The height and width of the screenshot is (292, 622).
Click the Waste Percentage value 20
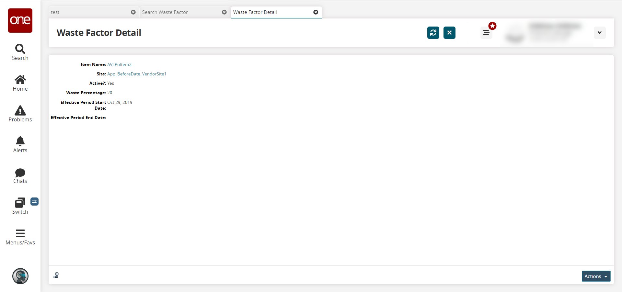point(110,93)
